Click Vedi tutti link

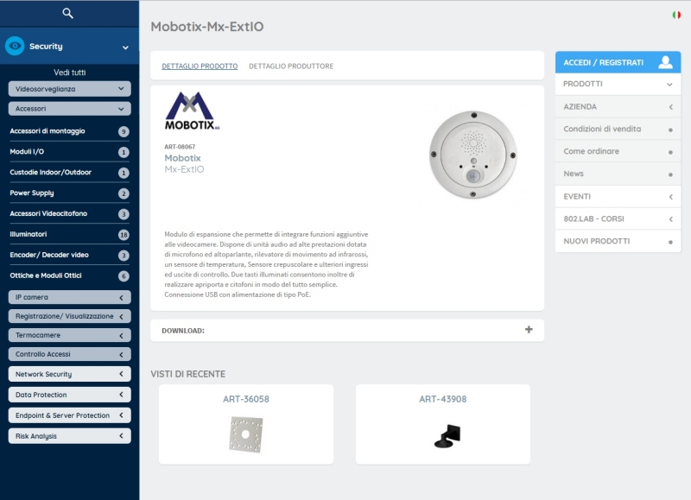pos(70,73)
